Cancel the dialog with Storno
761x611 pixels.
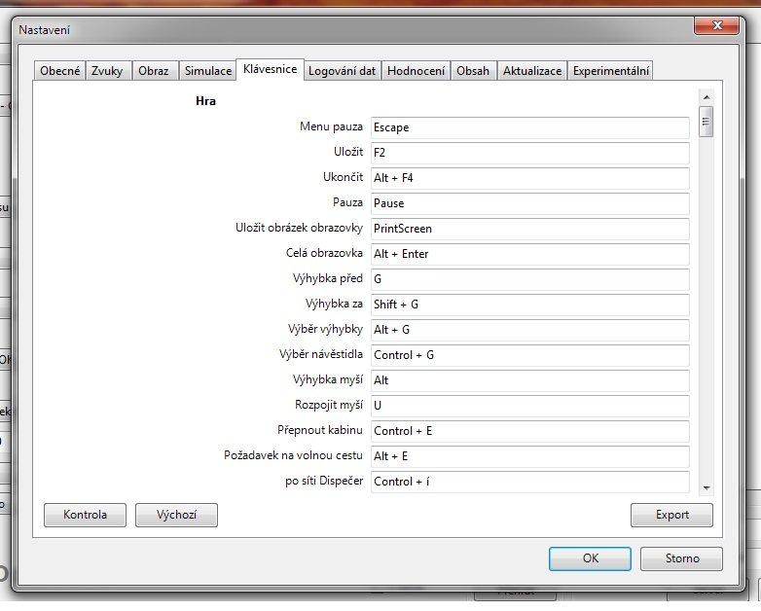point(681,558)
